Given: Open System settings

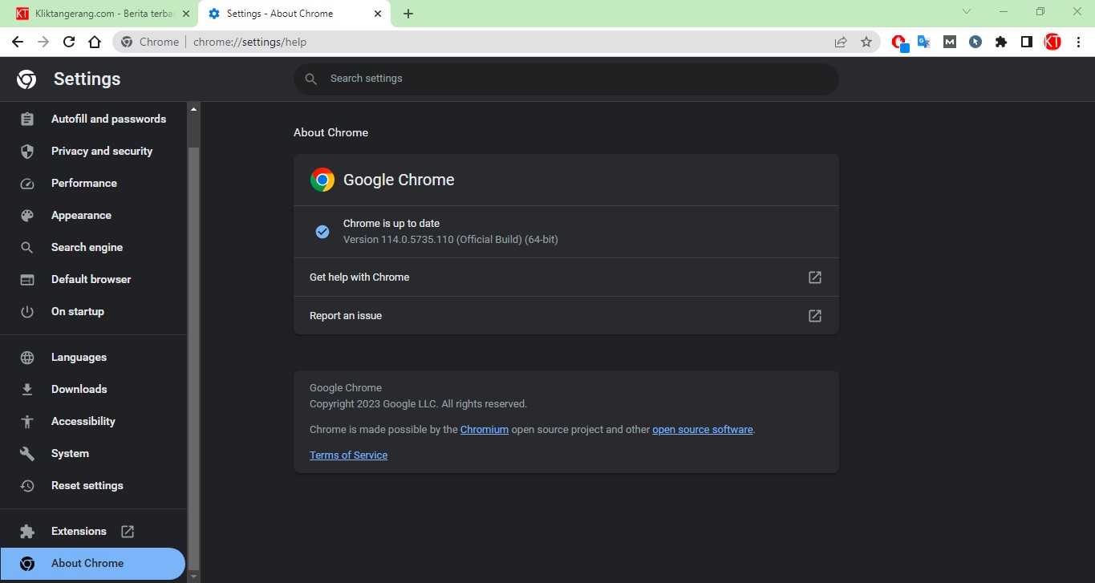Looking at the screenshot, I should click(x=93, y=453).
